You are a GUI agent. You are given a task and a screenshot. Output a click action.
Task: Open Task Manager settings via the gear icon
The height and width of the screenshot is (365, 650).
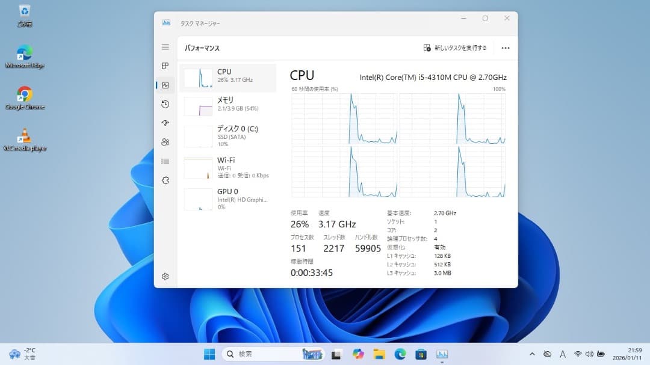click(x=166, y=276)
